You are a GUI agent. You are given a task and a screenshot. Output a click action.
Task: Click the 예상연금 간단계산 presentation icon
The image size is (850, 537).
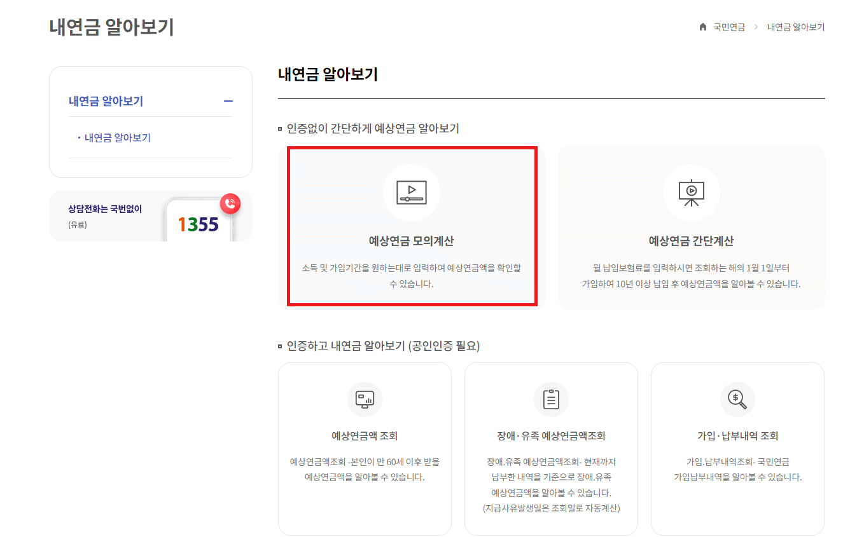point(691,193)
